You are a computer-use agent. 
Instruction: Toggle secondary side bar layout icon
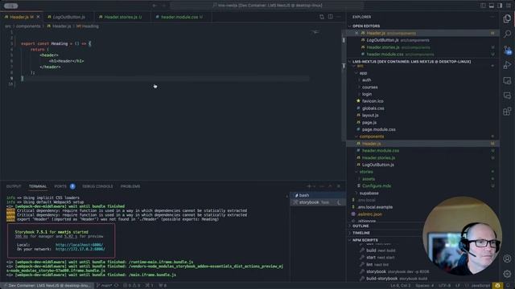[500, 6]
